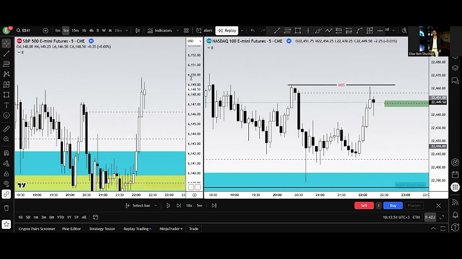Open the Fibonacci tools in left sidebar
The width and height of the screenshot is (462, 259).
6,64
